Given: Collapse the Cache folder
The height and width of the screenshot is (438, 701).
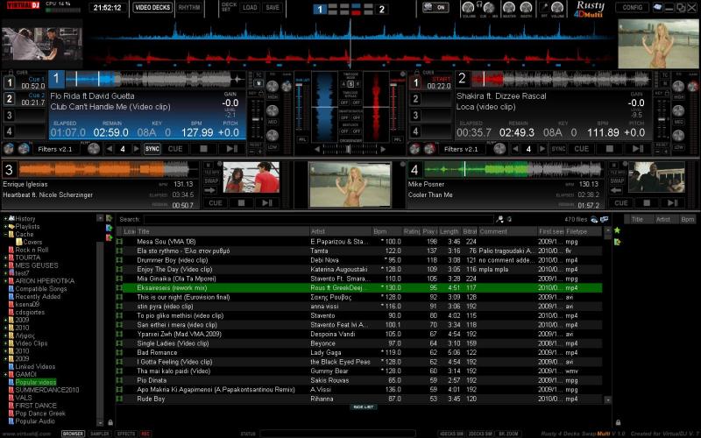Looking at the screenshot, I should [6, 234].
